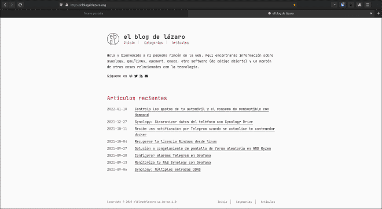Click the small dark extension icon before W
The width and height of the screenshot is (382, 209).
coord(351,5)
